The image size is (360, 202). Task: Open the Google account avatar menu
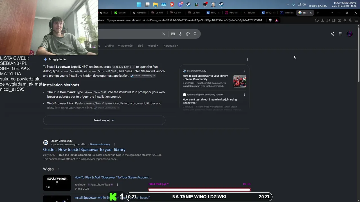(350, 34)
